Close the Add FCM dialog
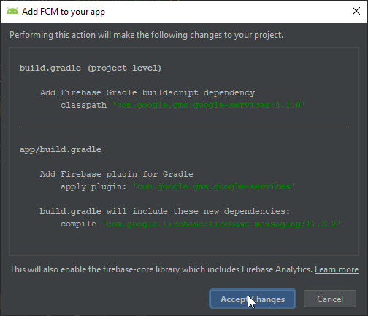Viewport: 368px width, 316px height. click(356, 11)
